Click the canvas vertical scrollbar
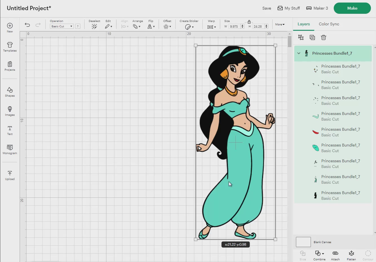 [289, 41]
